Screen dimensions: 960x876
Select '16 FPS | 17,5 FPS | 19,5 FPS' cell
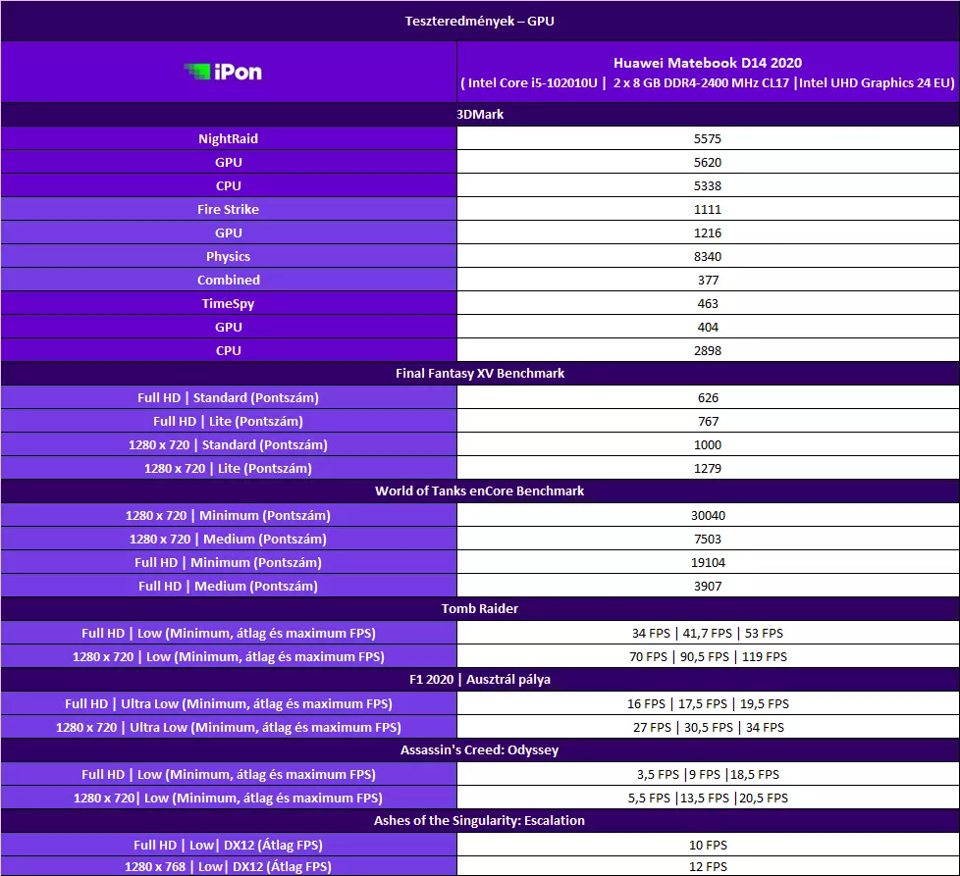pos(708,704)
